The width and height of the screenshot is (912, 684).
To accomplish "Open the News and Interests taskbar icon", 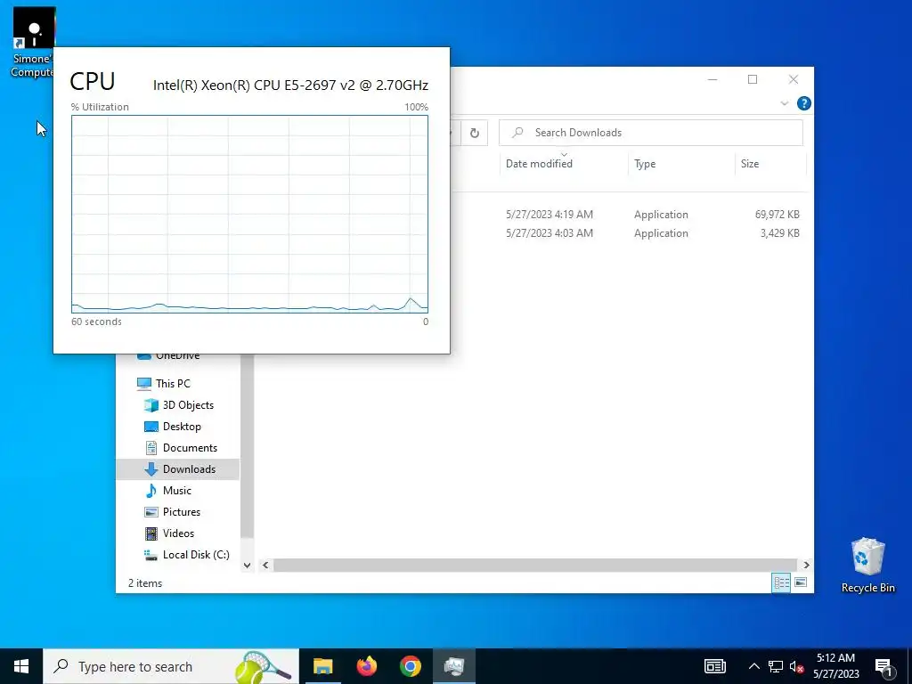I will [715, 666].
